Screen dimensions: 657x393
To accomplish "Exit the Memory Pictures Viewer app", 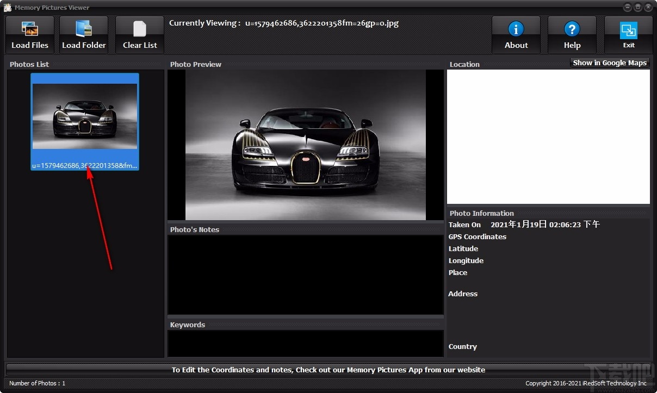I will point(628,35).
